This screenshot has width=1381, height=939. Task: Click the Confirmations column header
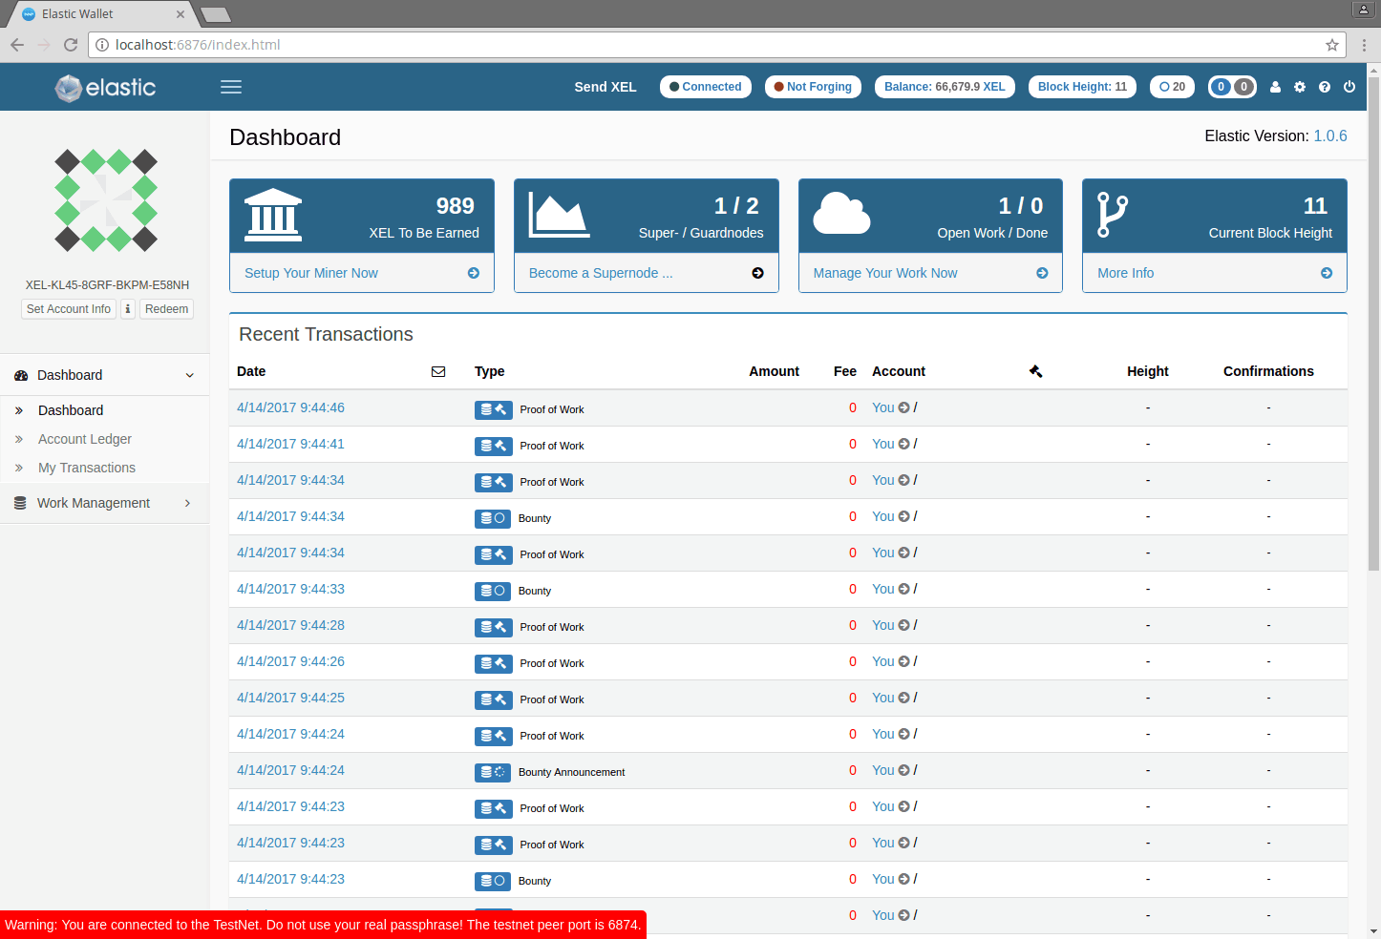tap(1268, 371)
